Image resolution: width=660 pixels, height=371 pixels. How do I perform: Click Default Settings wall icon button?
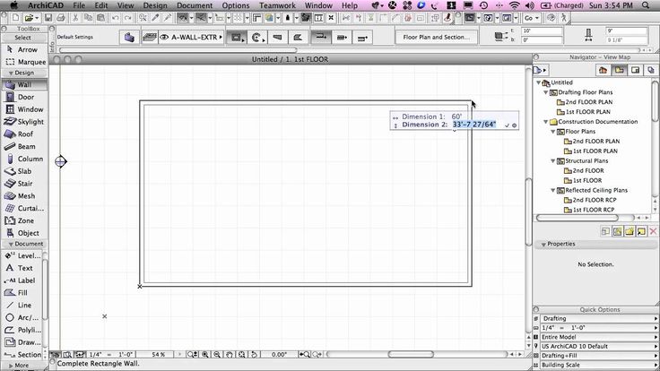[x=129, y=38]
